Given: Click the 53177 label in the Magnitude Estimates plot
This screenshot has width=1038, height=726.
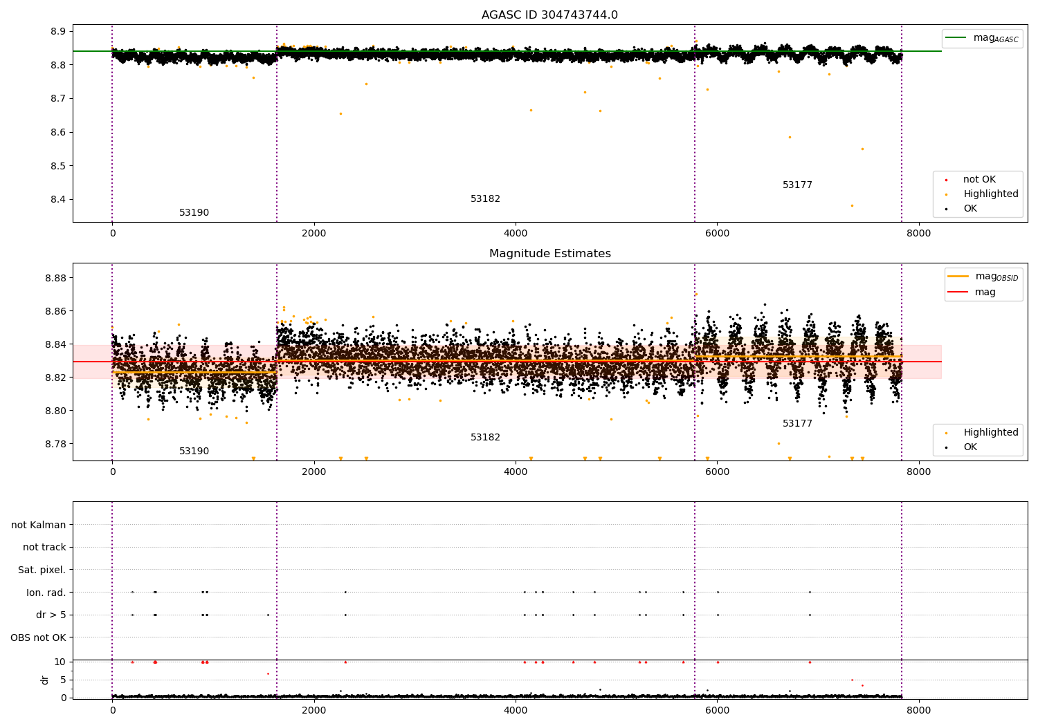Looking at the screenshot, I should pyautogui.click(x=797, y=424).
